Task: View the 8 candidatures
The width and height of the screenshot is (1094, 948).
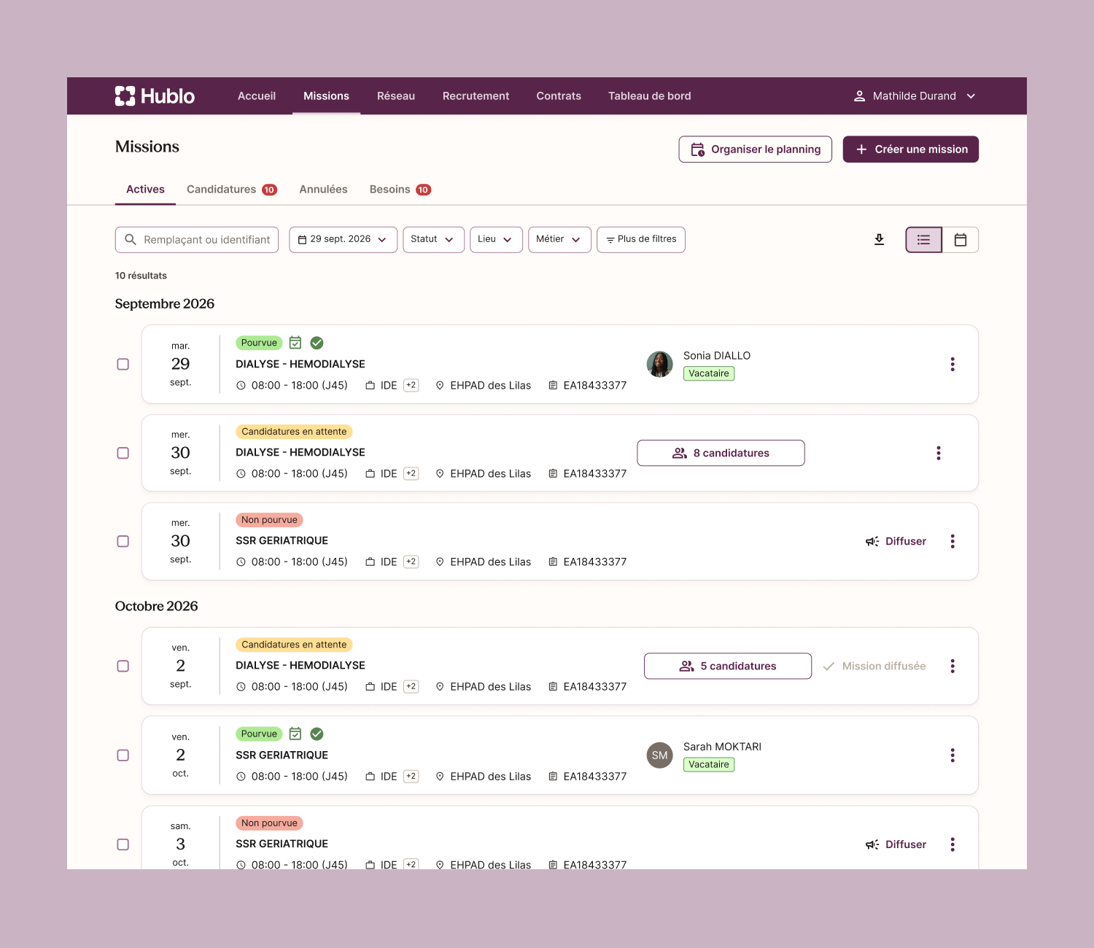Action: pyautogui.click(x=721, y=453)
